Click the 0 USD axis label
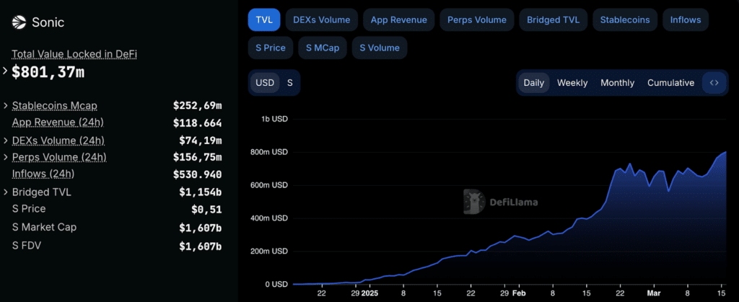The image size is (739, 302). point(276,285)
